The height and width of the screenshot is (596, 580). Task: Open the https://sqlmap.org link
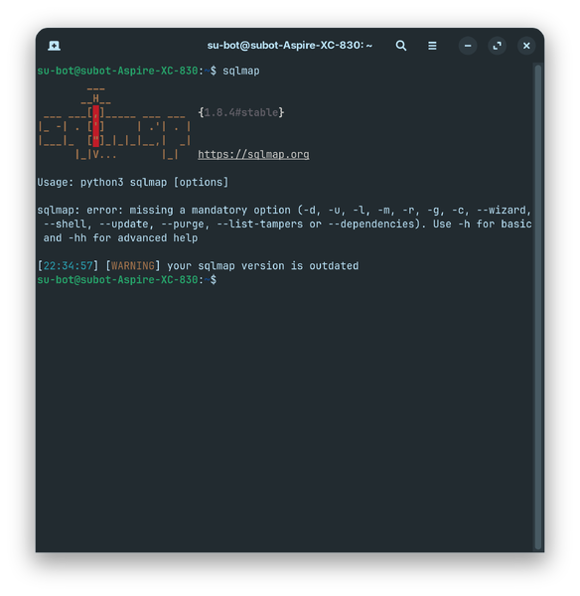pyautogui.click(x=253, y=154)
